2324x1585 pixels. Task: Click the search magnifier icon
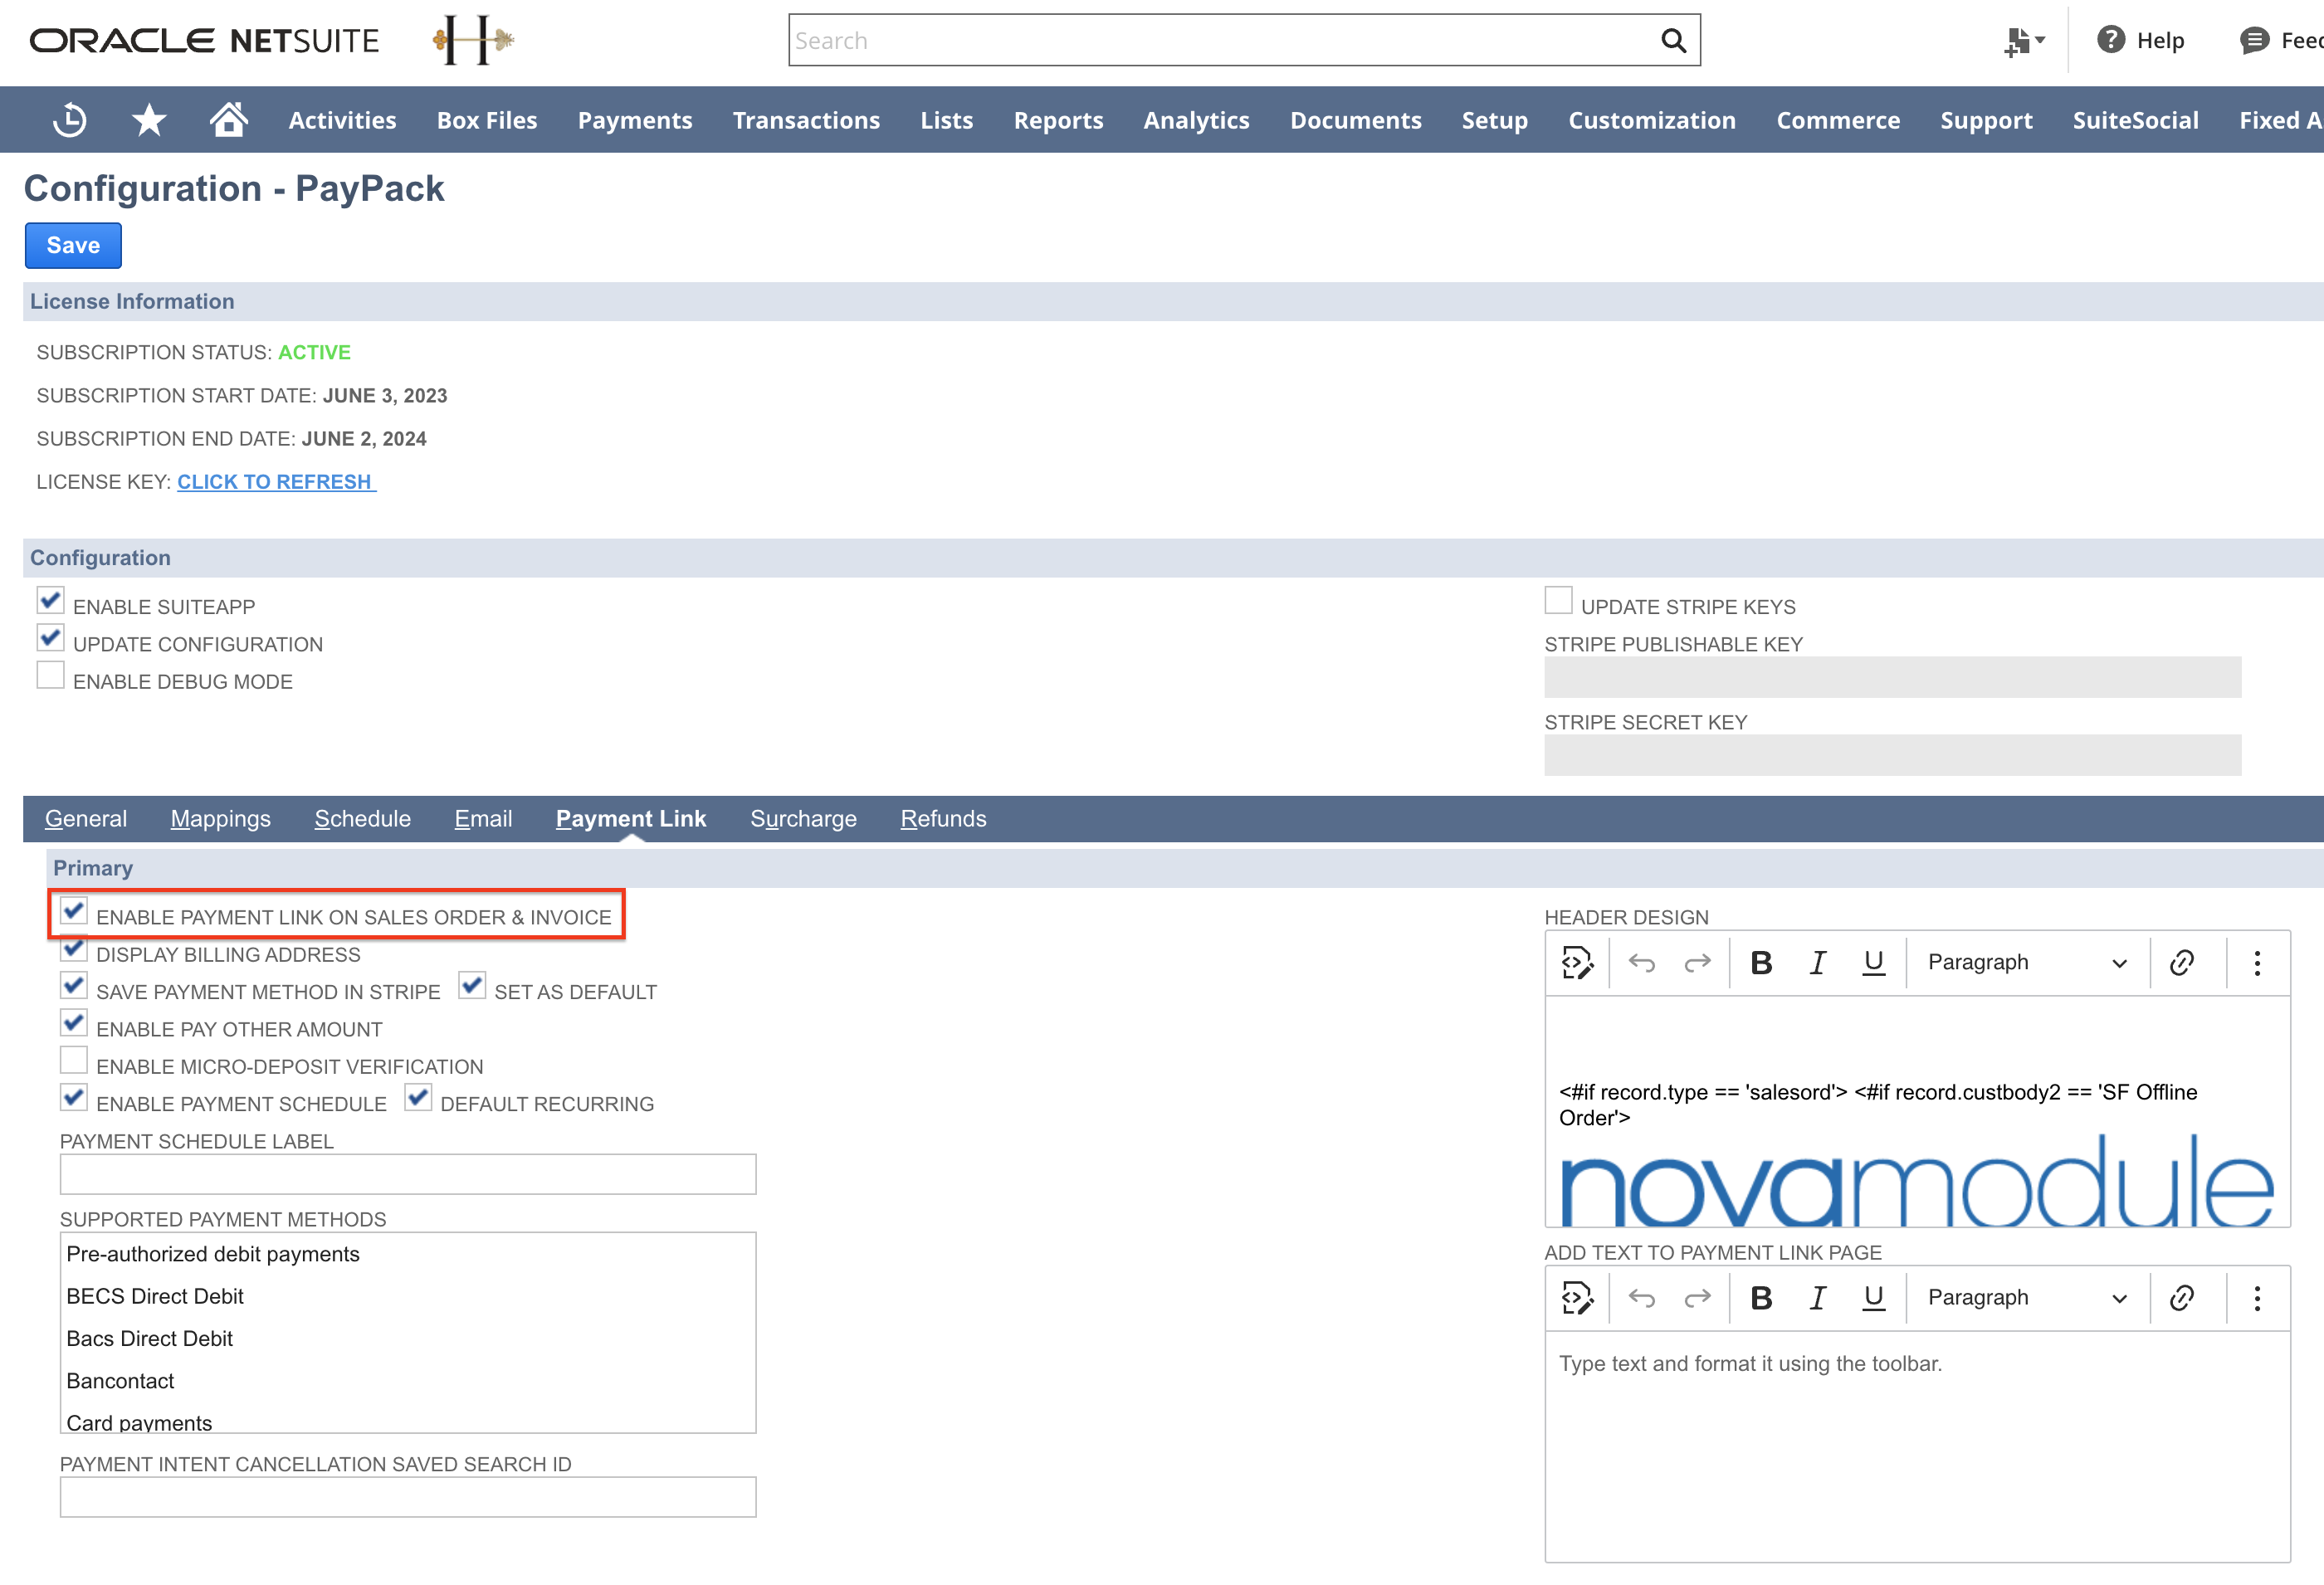(x=1673, y=41)
